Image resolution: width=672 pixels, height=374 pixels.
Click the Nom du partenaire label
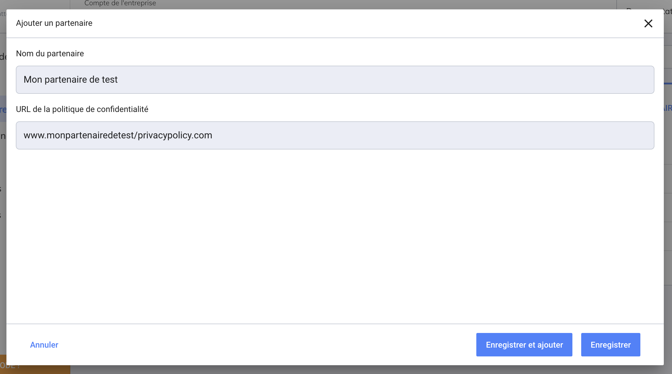pyautogui.click(x=50, y=54)
